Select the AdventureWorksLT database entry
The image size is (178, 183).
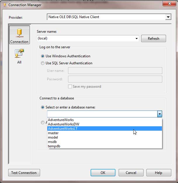(x=63, y=129)
